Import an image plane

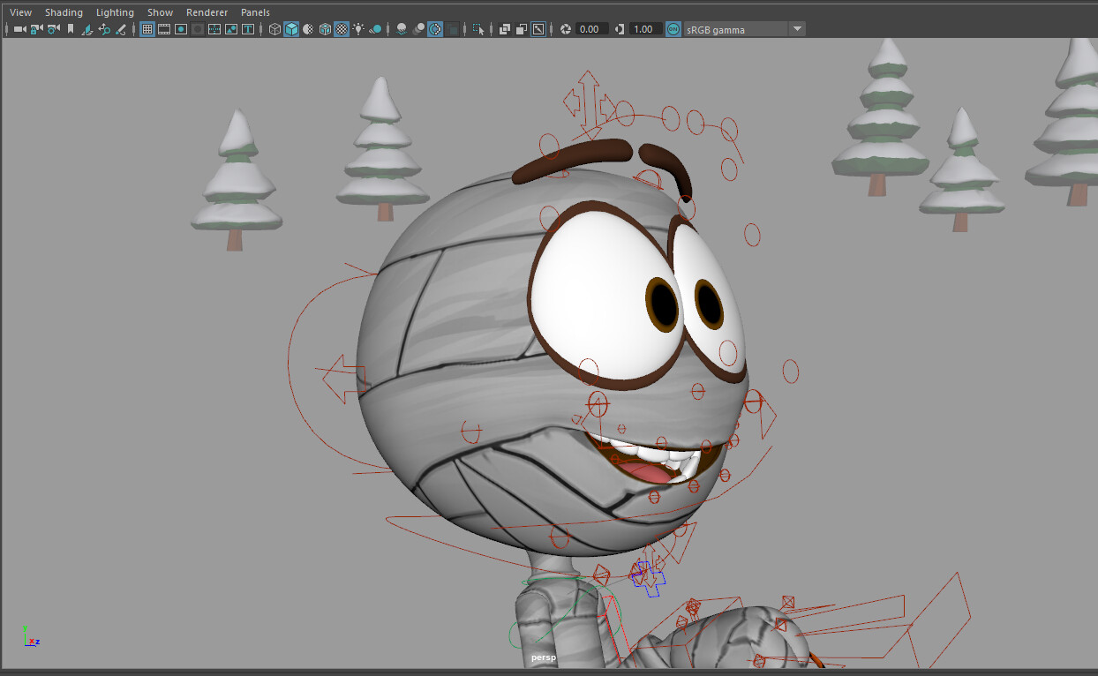point(88,29)
